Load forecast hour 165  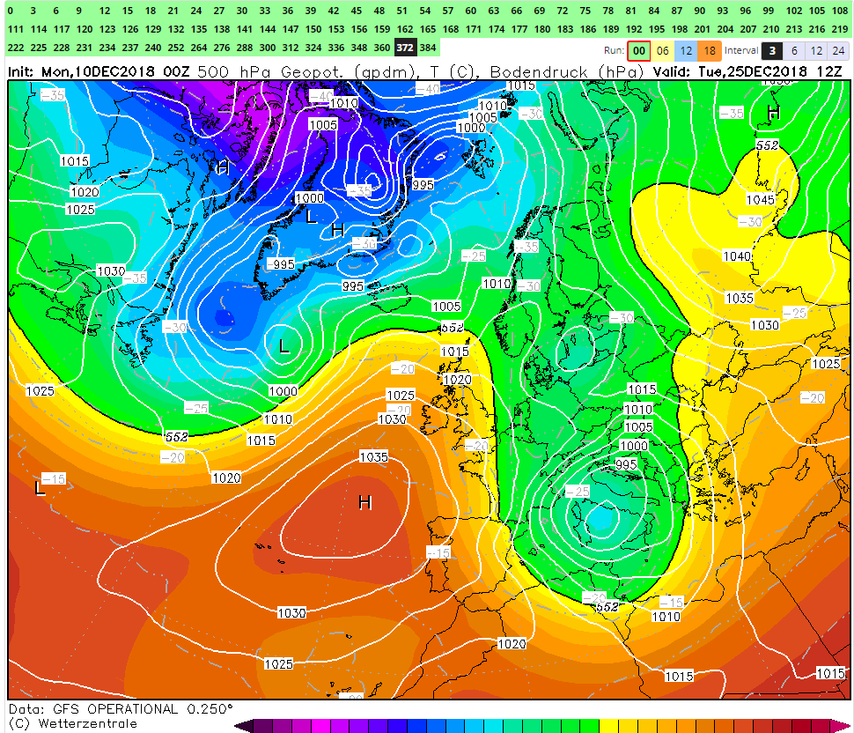428,29
